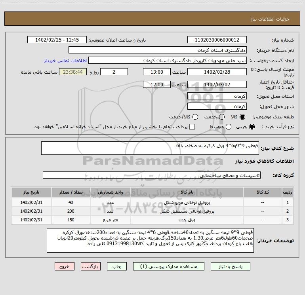305x295 pixels.
Task: Click the تاریخ نیاز column header
Action: [x=31, y=192]
